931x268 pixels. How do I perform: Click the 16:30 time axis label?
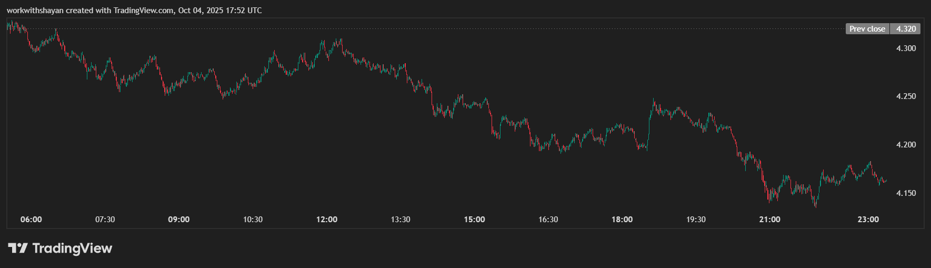tap(548, 220)
